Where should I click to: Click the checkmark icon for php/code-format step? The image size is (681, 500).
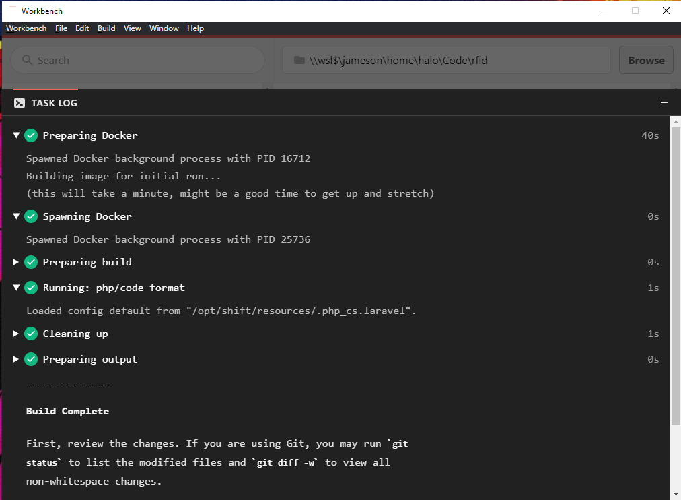(x=31, y=288)
